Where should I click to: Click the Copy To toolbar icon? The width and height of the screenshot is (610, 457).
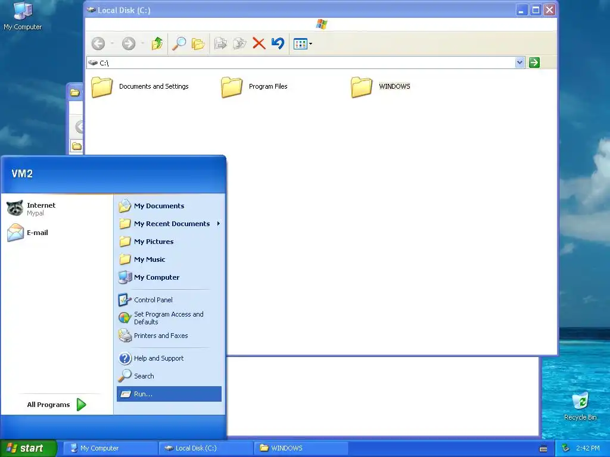[239, 43]
